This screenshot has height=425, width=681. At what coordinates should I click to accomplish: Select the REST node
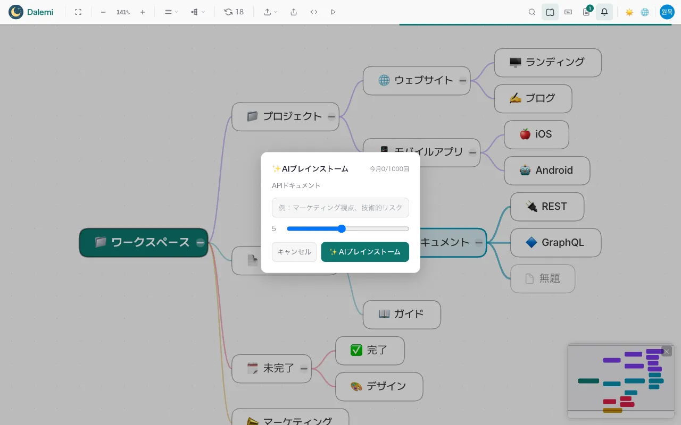coord(547,207)
